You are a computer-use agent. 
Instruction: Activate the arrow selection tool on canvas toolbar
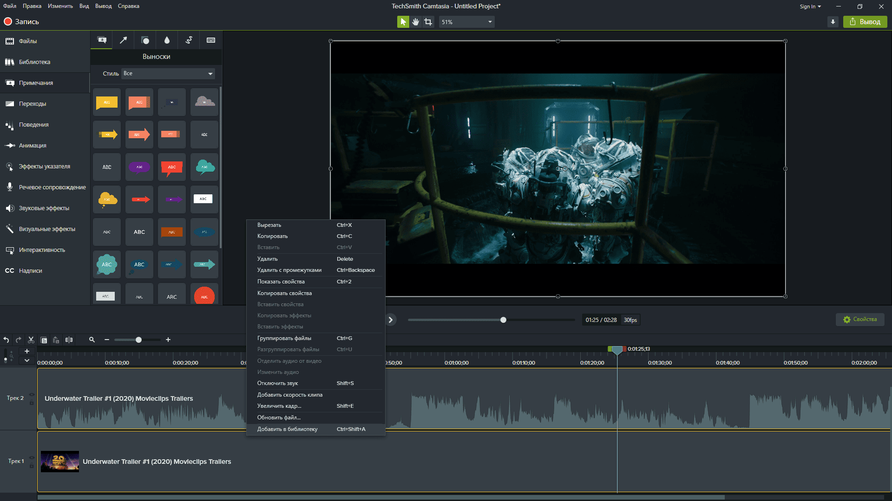[x=403, y=22]
